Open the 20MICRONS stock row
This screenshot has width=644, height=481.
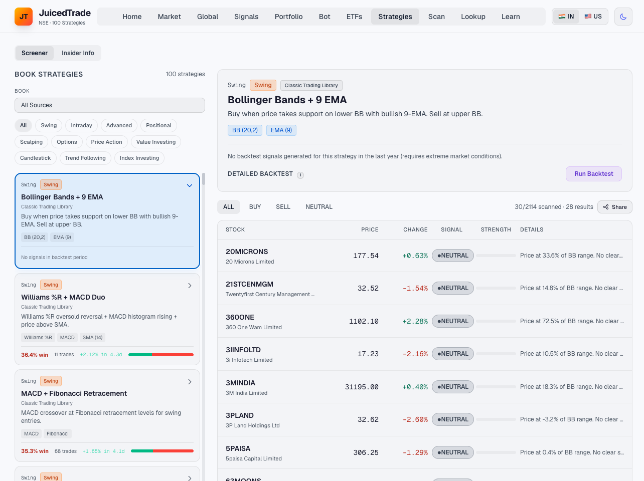pyautogui.click(x=424, y=256)
